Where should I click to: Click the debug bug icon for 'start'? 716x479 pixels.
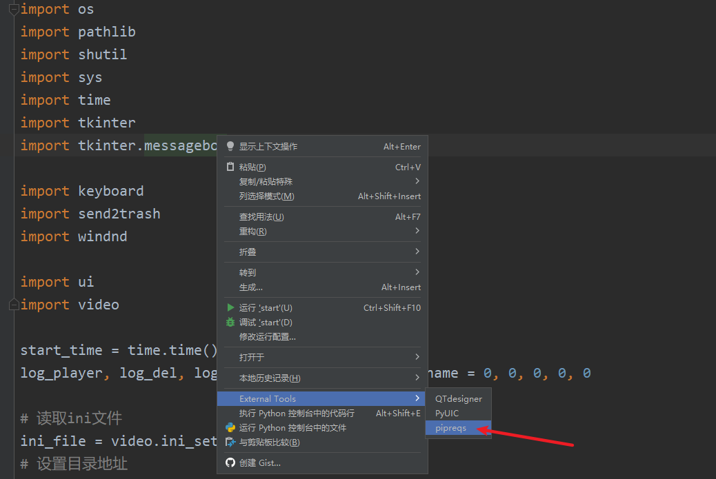coord(230,322)
